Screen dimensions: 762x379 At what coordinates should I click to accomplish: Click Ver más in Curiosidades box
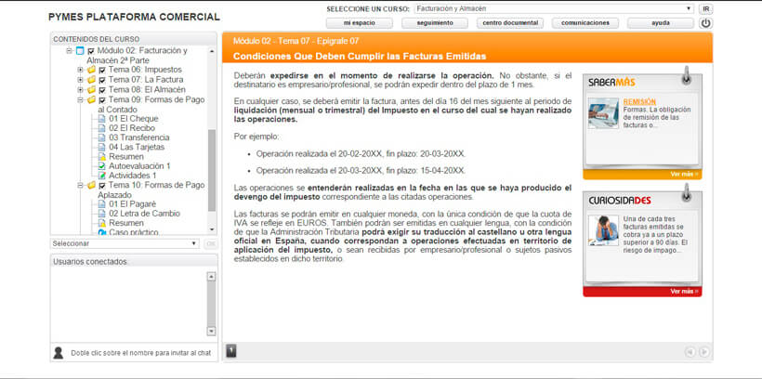(684, 291)
